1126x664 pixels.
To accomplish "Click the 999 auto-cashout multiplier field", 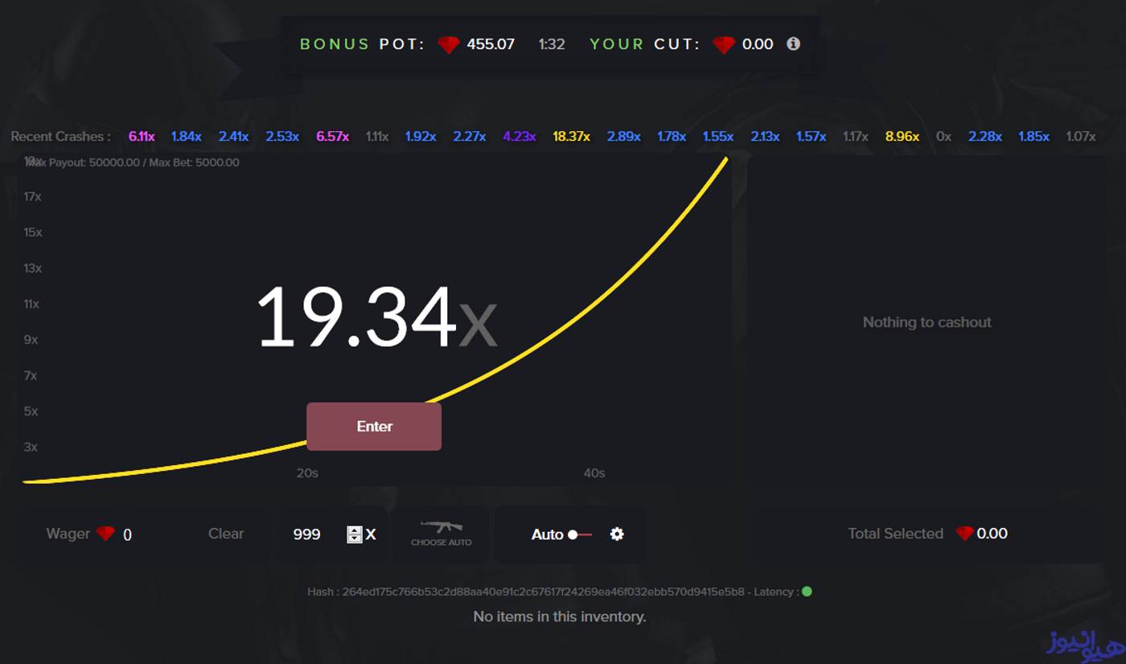I will tap(307, 534).
